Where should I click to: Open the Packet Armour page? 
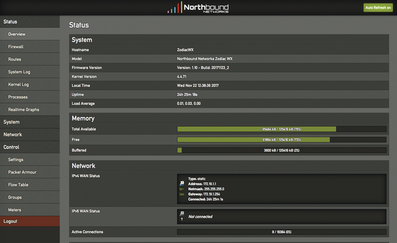(x=30, y=172)
